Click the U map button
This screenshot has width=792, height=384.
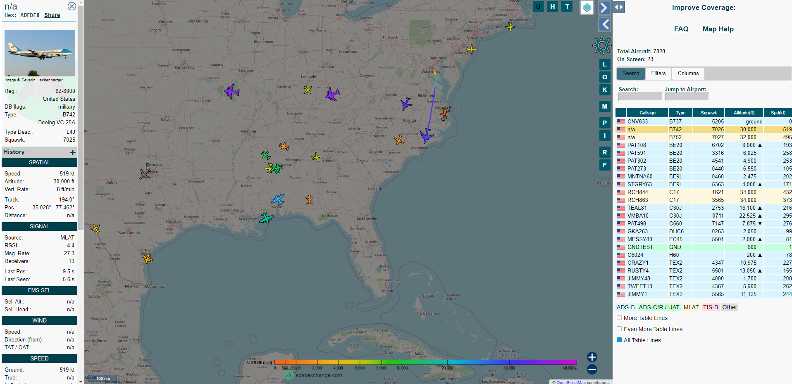(x=538, y=6)
